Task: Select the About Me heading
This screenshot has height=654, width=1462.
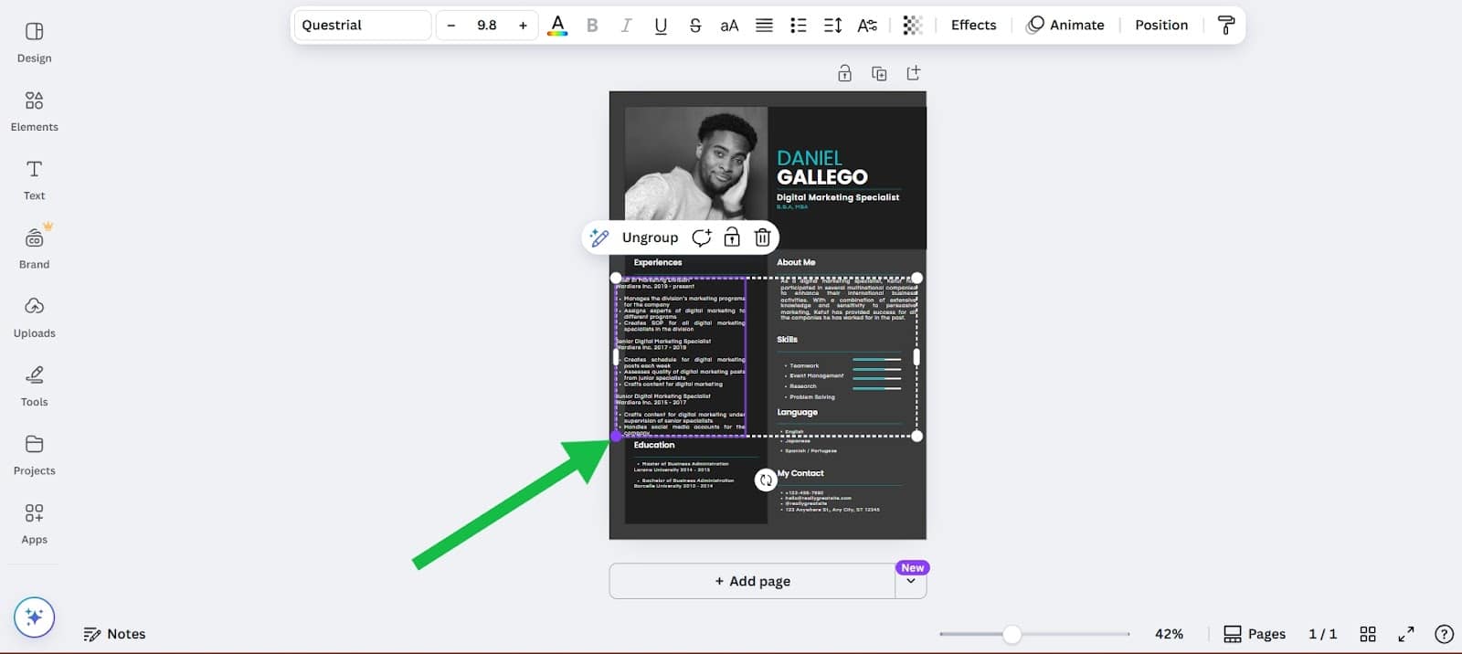Action: click(x=796, y=262)
